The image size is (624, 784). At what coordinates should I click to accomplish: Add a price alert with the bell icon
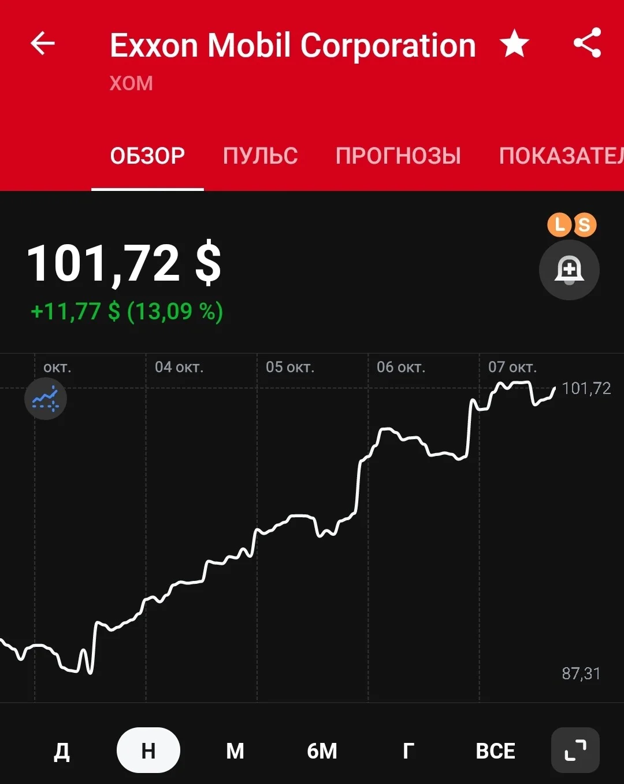[569, 270]
